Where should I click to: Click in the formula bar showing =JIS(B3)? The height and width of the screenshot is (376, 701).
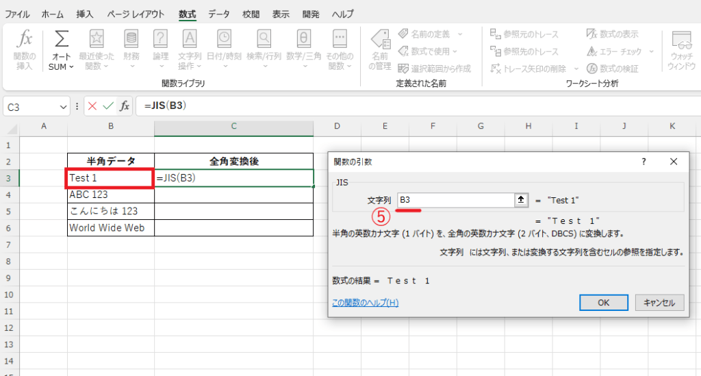tap(418, 106)
